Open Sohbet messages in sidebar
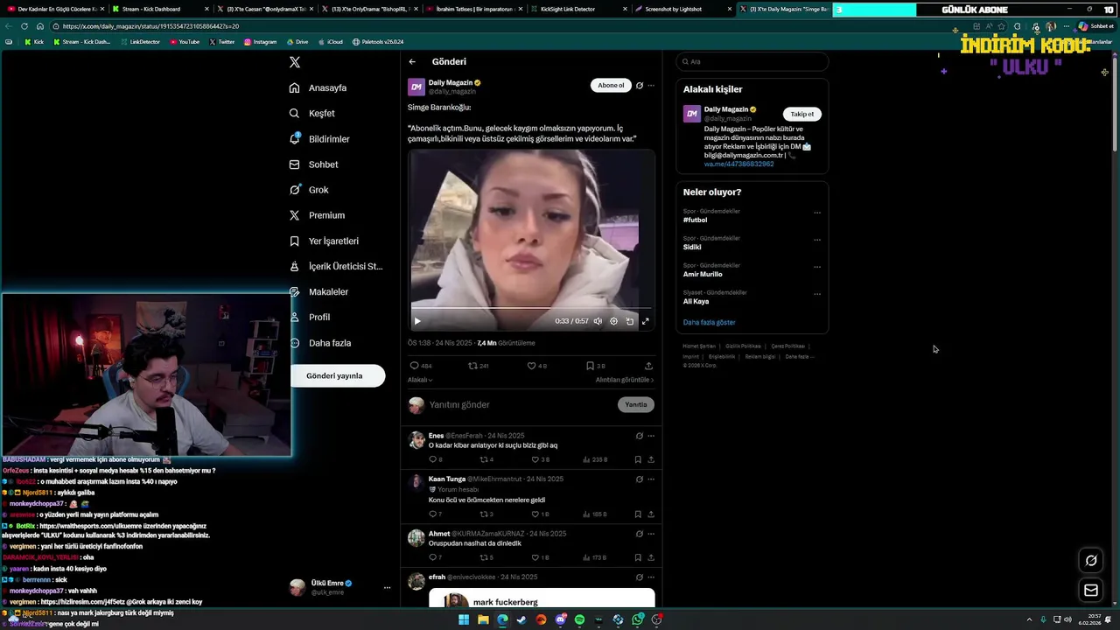 (314, 164)
